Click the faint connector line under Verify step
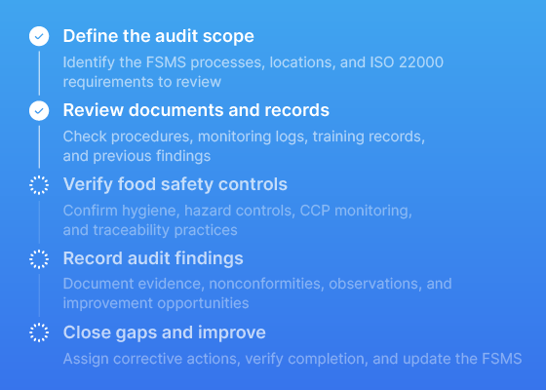Screen dimensions: 546x390 [39, 221]
